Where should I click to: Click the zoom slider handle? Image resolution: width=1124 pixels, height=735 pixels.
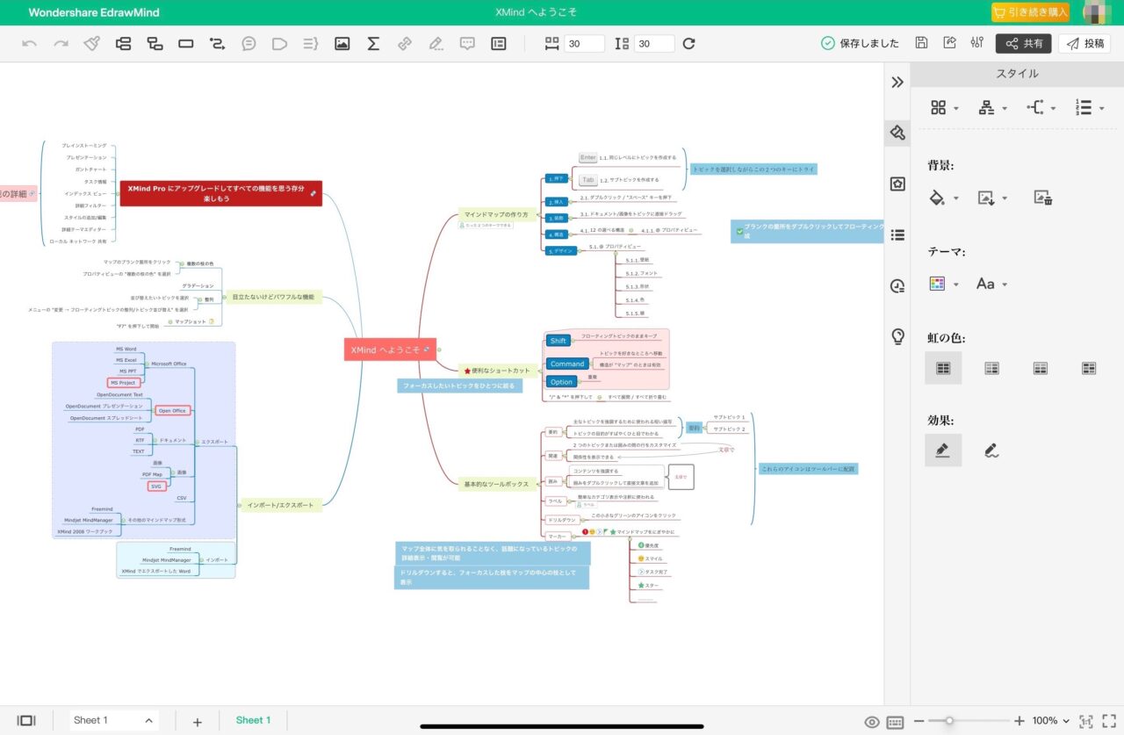[x=949, y=721]
